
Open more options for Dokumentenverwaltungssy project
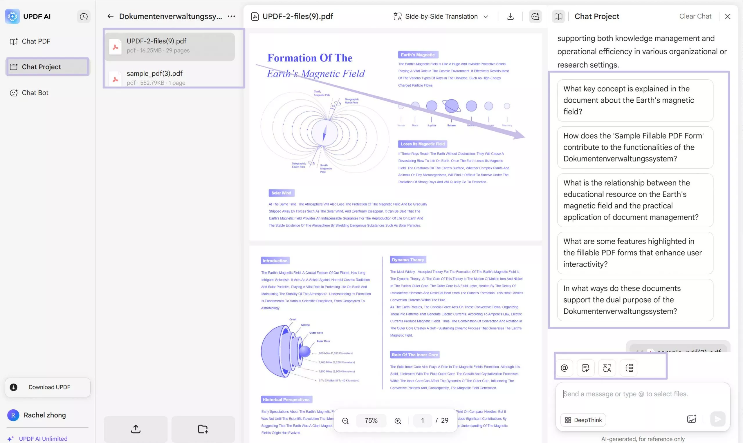(232, 17)
